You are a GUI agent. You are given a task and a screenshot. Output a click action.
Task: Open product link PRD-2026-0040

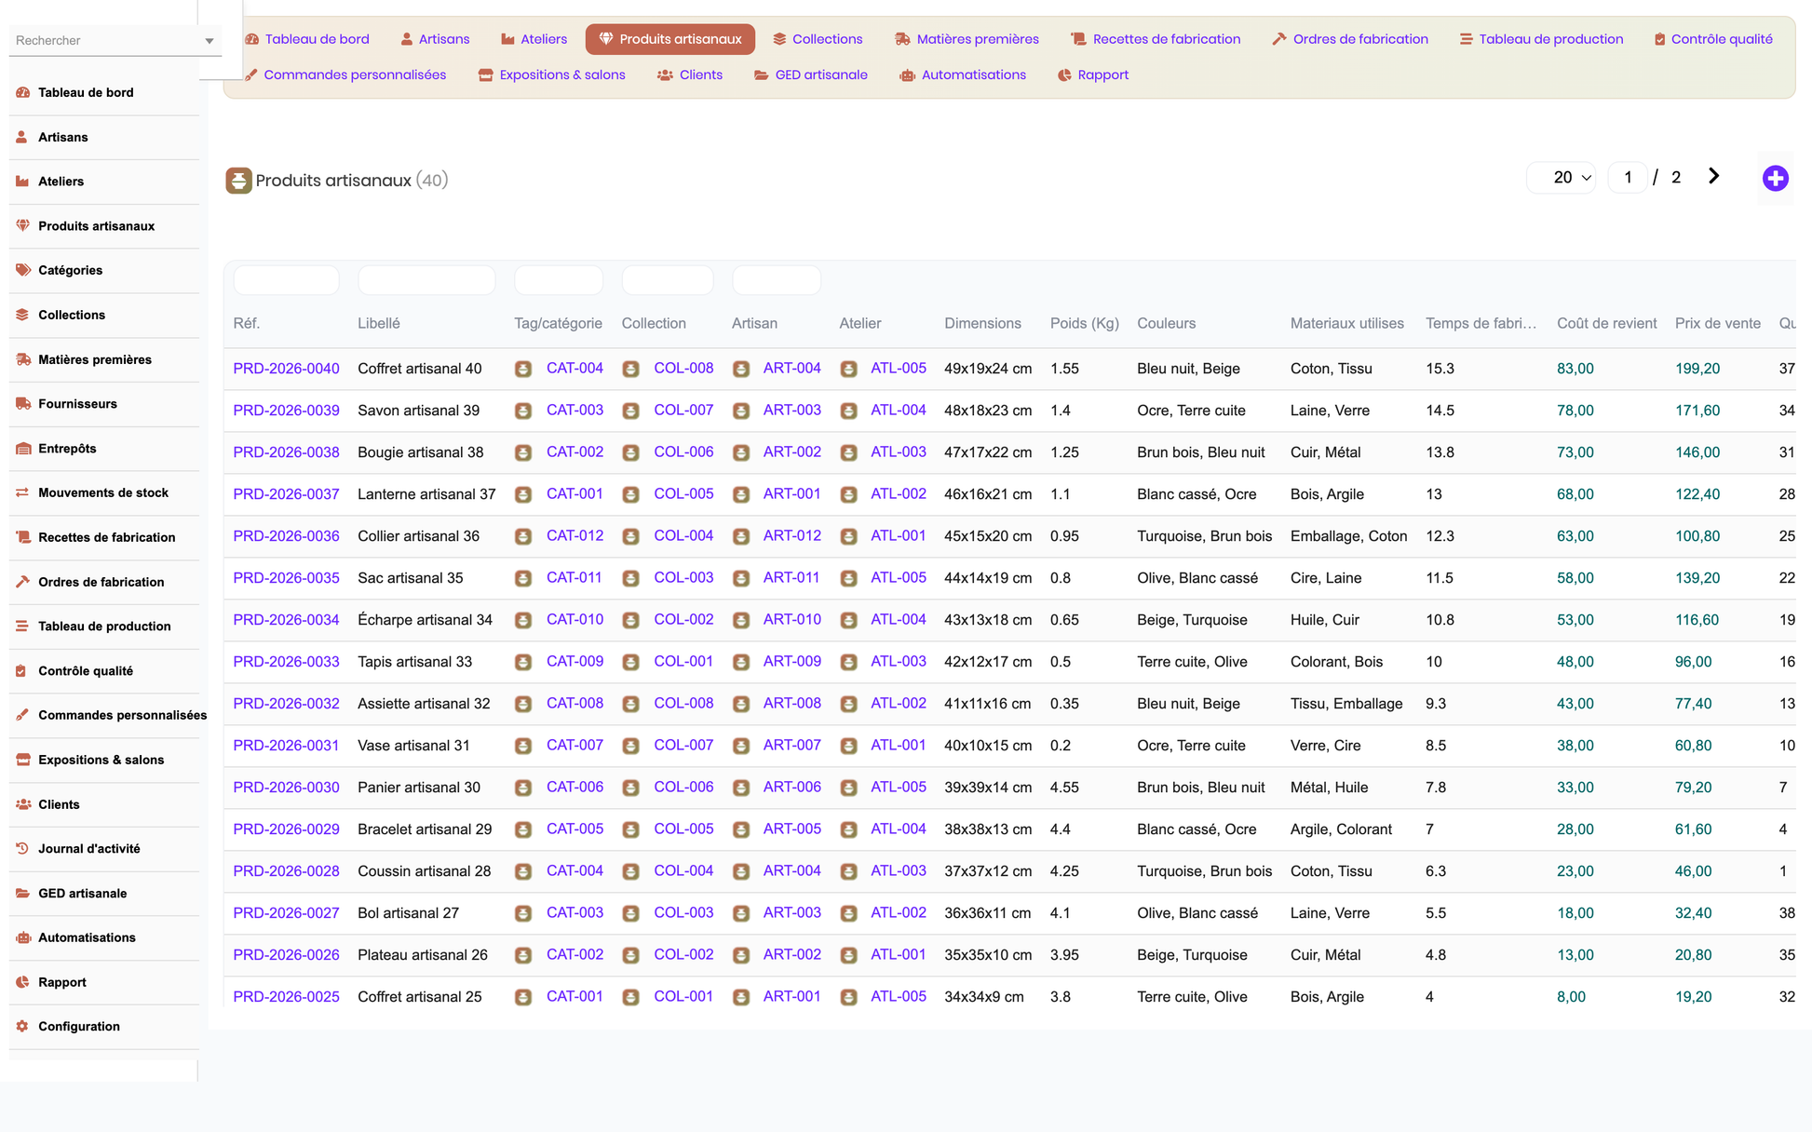(286, 369)
